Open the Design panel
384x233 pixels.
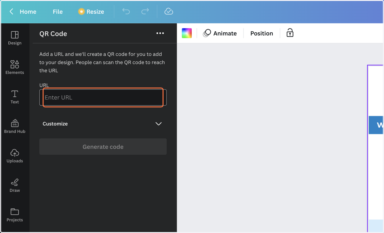[x=15, y=38]
